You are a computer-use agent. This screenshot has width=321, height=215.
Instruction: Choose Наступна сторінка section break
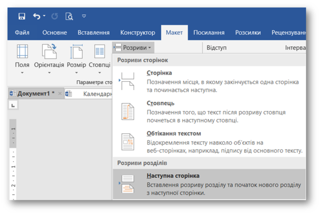click(x=209, y=184)
